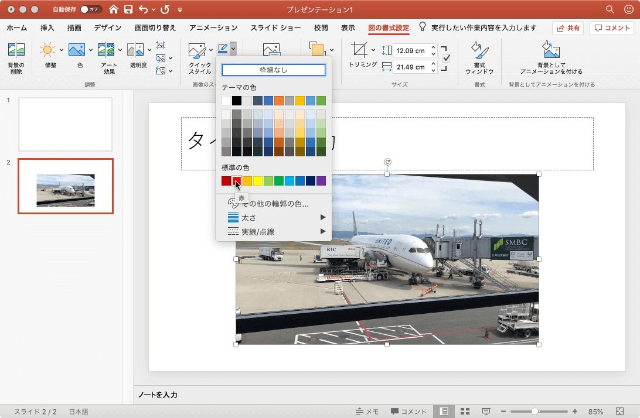Switch to slide sorter grid view icon
This screenshot has width=640, height=418.
tap(465, 412)
